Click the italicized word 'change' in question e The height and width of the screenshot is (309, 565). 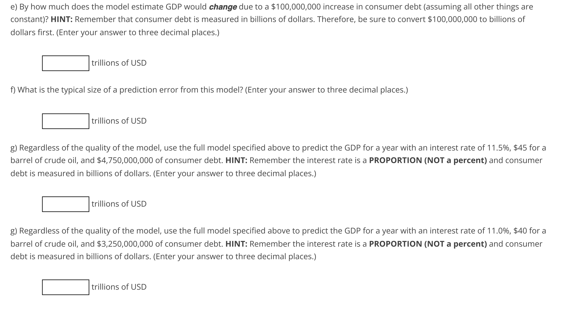(224, 7)
